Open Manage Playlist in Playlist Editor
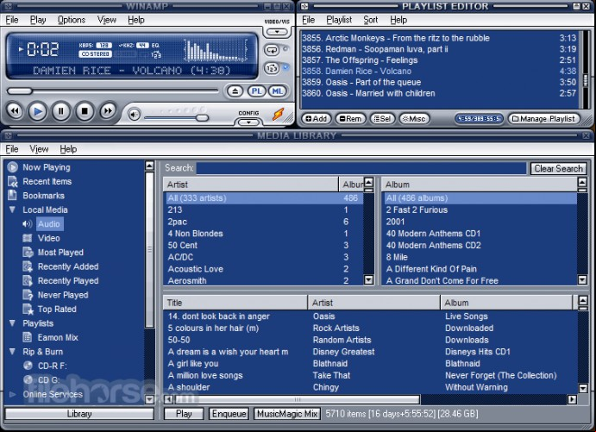Image resolution: width=596 pixels, height=432 pixels. pyautogui.click(x=544, y=119)
